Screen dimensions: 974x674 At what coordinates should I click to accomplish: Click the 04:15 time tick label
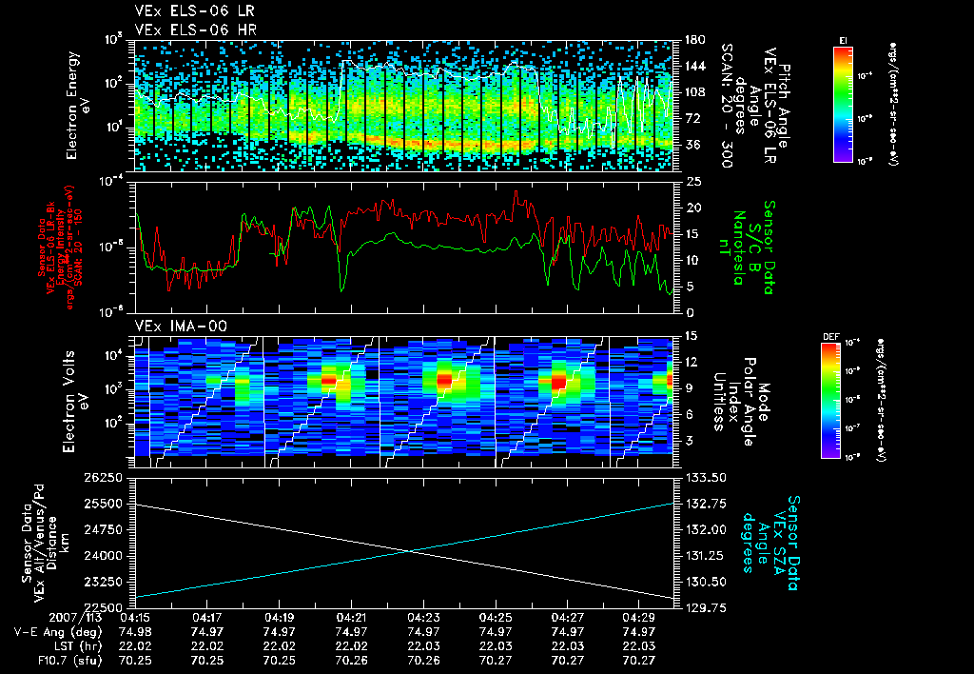coord(134,619)
